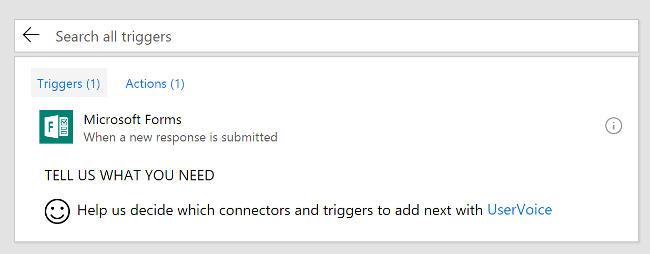Switch to the Triggers (1) tab

68,83
